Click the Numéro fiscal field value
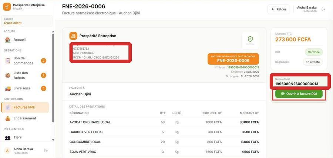 point(297,84)
